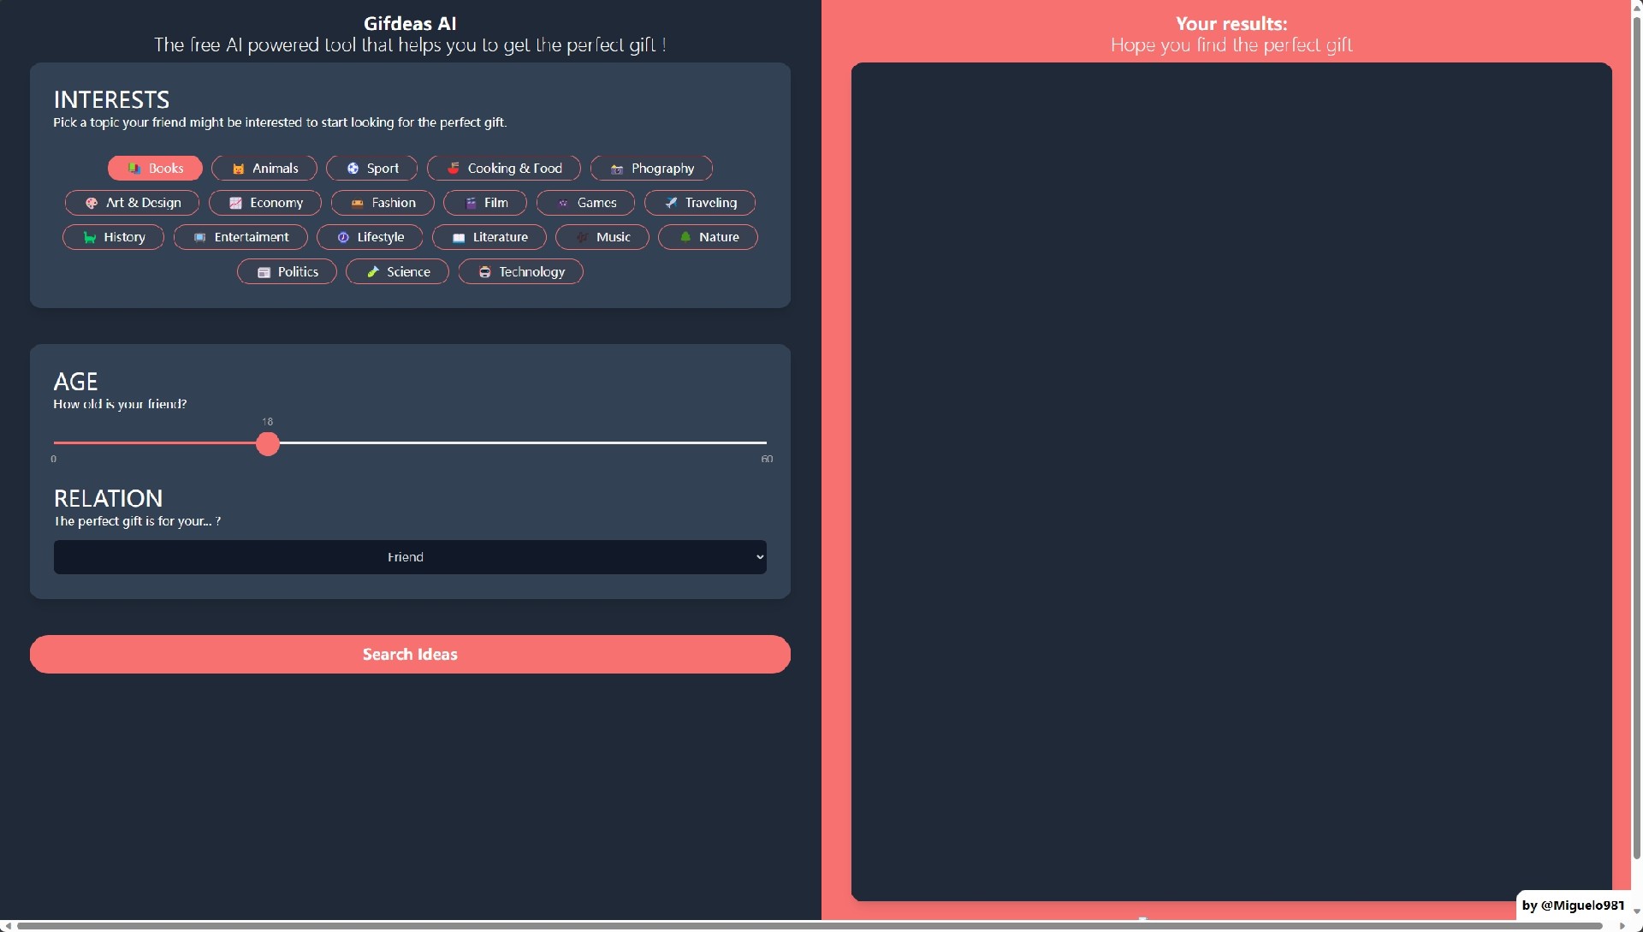1643x932 pixels.
Task: Deselect the Books interest chip
Action: click(x=156, y=169)
